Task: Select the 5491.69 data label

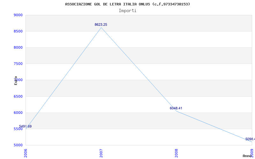Action: [x=25, y=126]
